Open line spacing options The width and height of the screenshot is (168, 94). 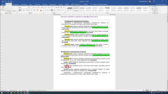55,10
